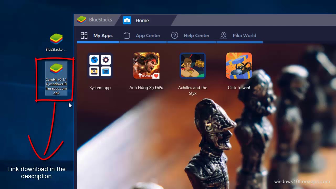The width and height of the screenshot is (336, 189).
Task: Go to the Help Center tab
Action: tap(191, 35)
